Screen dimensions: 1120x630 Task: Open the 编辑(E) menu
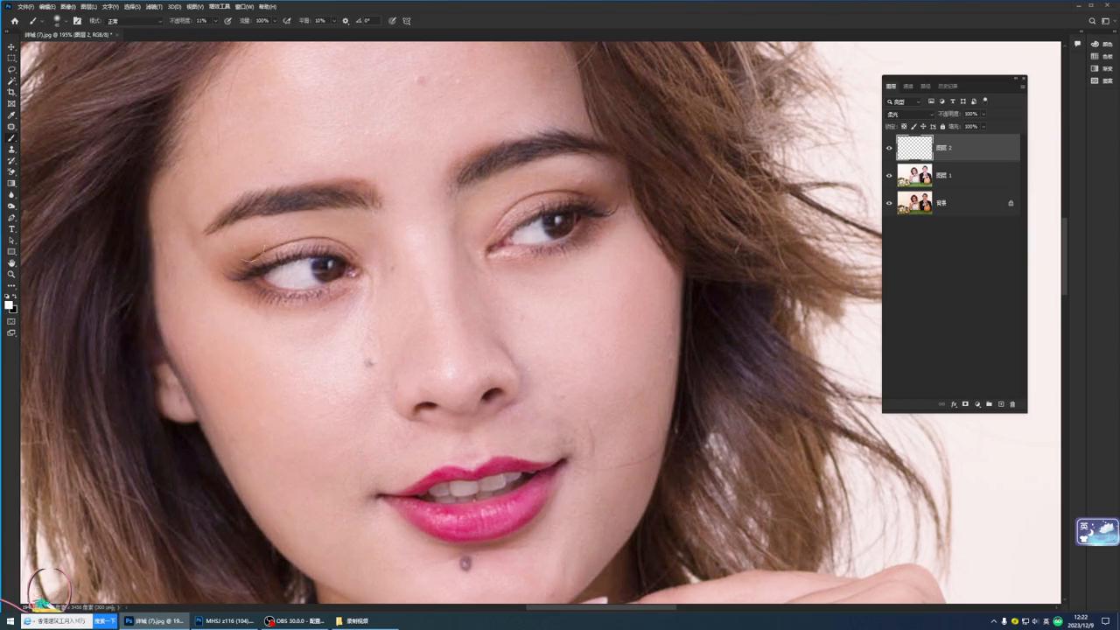point(47,6)
